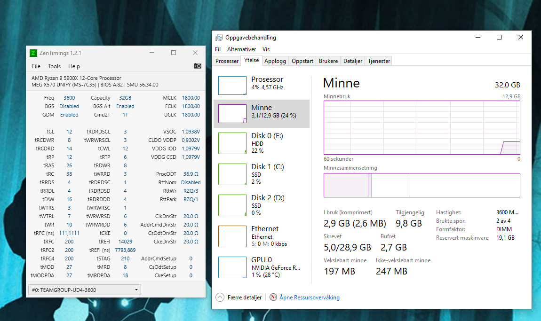The width and height of the screenshot is (541, 321).
Task: Click the Cmd2T value 1T
Action: (x=125, y=115)
